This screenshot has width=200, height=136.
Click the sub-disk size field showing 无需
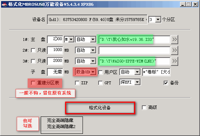point(55,72)
